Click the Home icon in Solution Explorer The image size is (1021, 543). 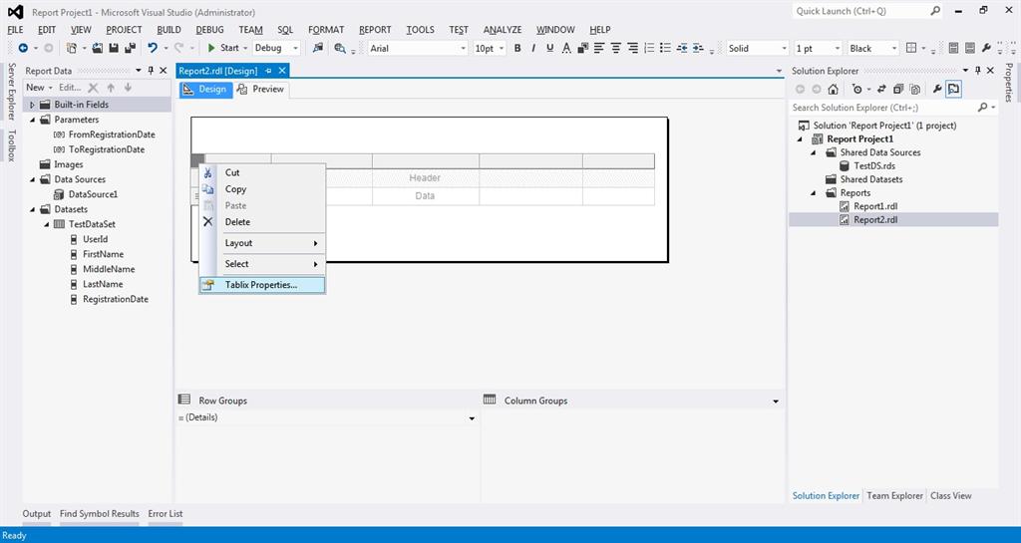(833, 89)
